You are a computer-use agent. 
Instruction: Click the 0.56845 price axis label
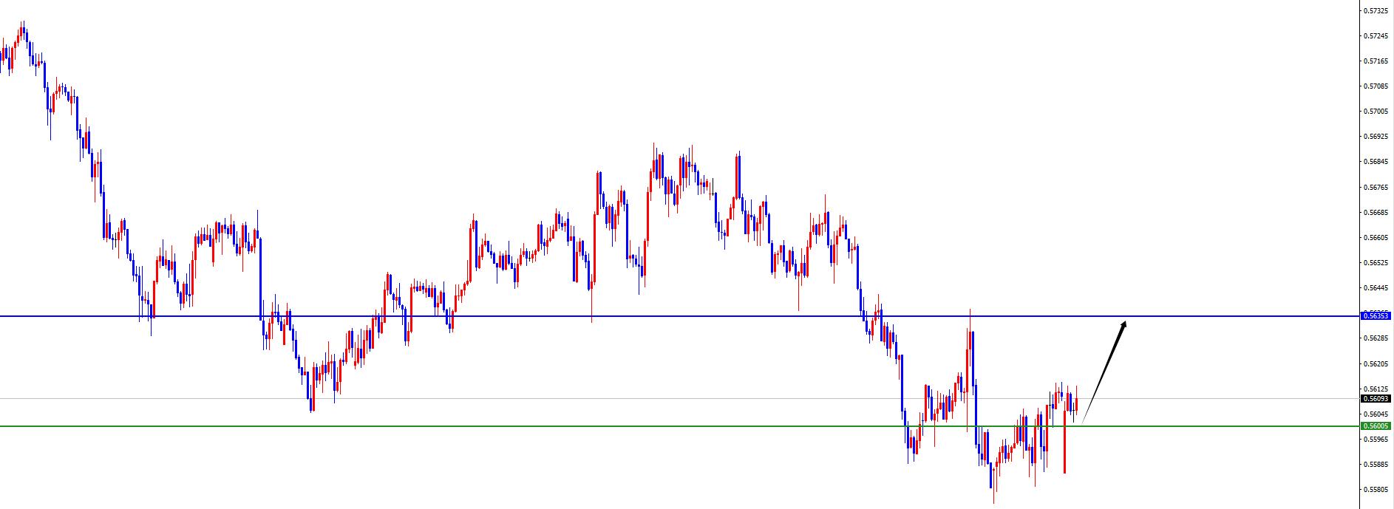click(1376, 162)
